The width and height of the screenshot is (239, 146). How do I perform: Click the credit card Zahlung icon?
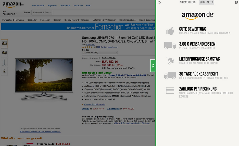pos(170,90)
